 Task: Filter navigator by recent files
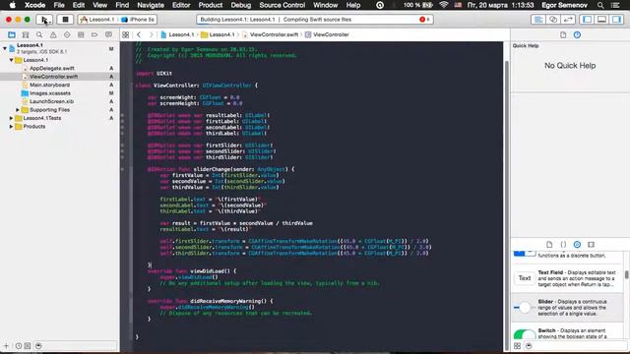click(x=19, y=345)
